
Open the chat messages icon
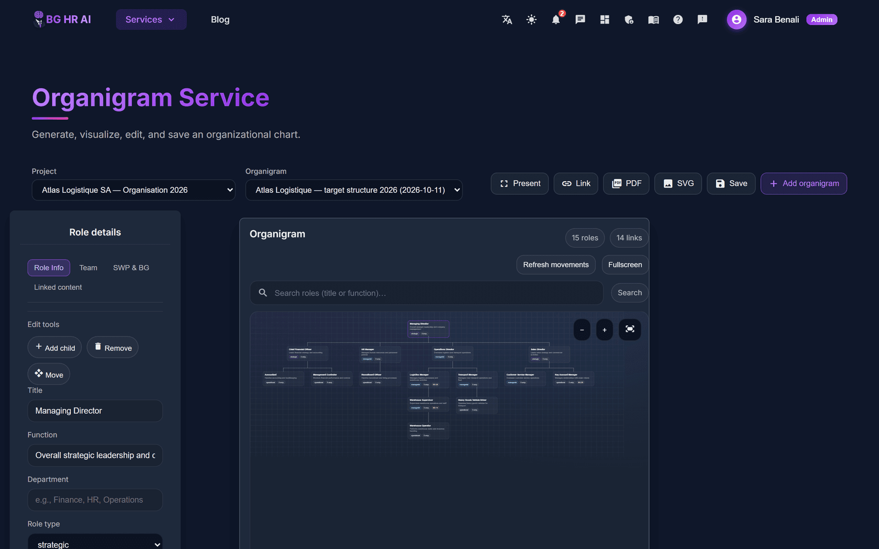pyautogui.click(x=580, y=20)
